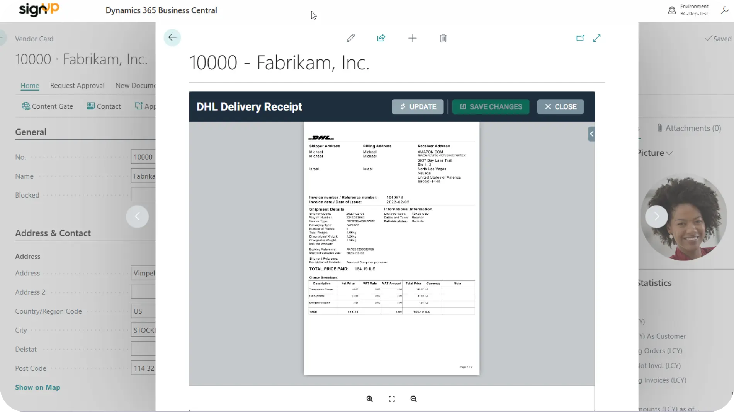
Task: Click the Country/Region Code field
Action: (143, 311)
